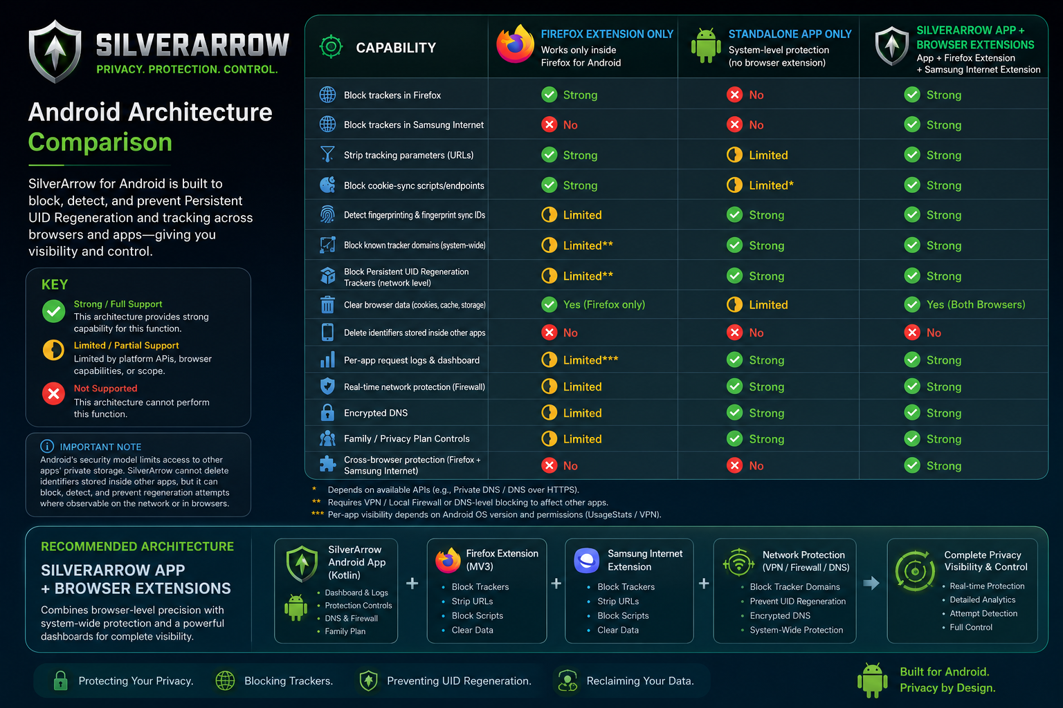Click radar icon in Complete Privacy card
This screenshot has width=1063, height=708.
(915, 571)
